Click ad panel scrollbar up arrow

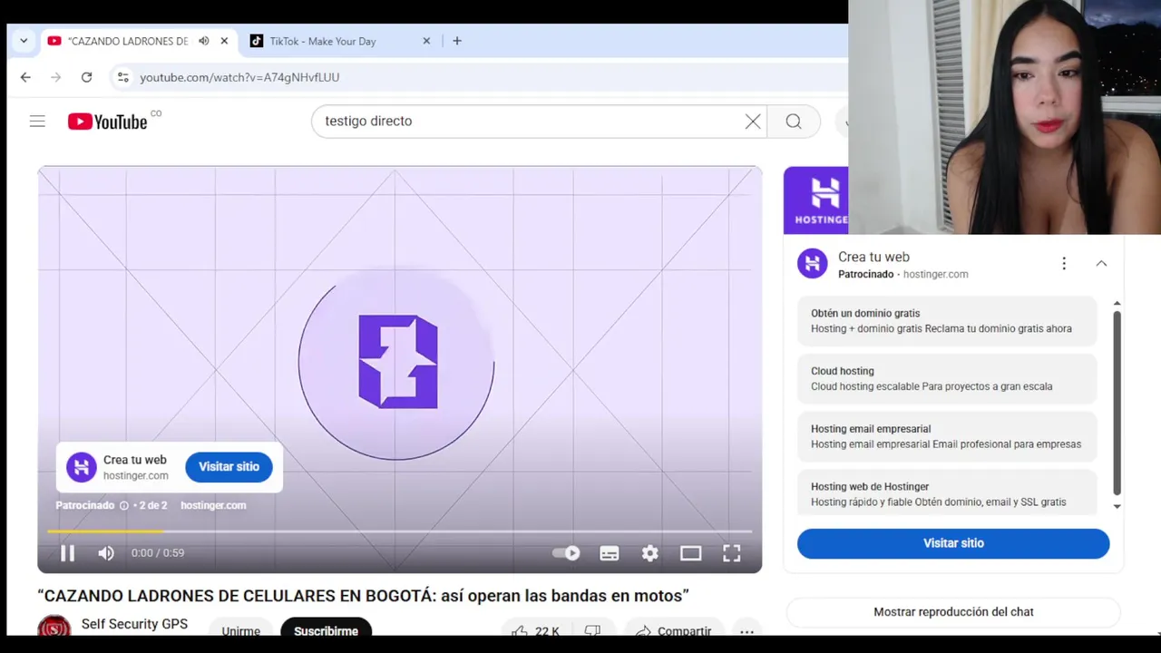coord(1117,304)
